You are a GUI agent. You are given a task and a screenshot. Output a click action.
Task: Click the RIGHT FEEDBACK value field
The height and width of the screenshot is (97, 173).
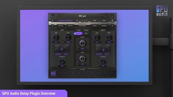click(103, 66)
